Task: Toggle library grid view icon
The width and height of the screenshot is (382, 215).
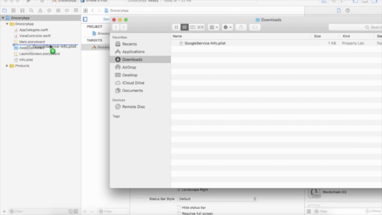Action: click(309, 211)
